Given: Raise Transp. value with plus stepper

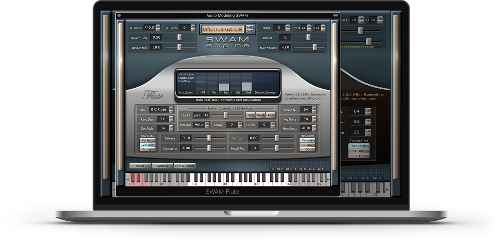Looking at the screenshot, I should 288,26.
